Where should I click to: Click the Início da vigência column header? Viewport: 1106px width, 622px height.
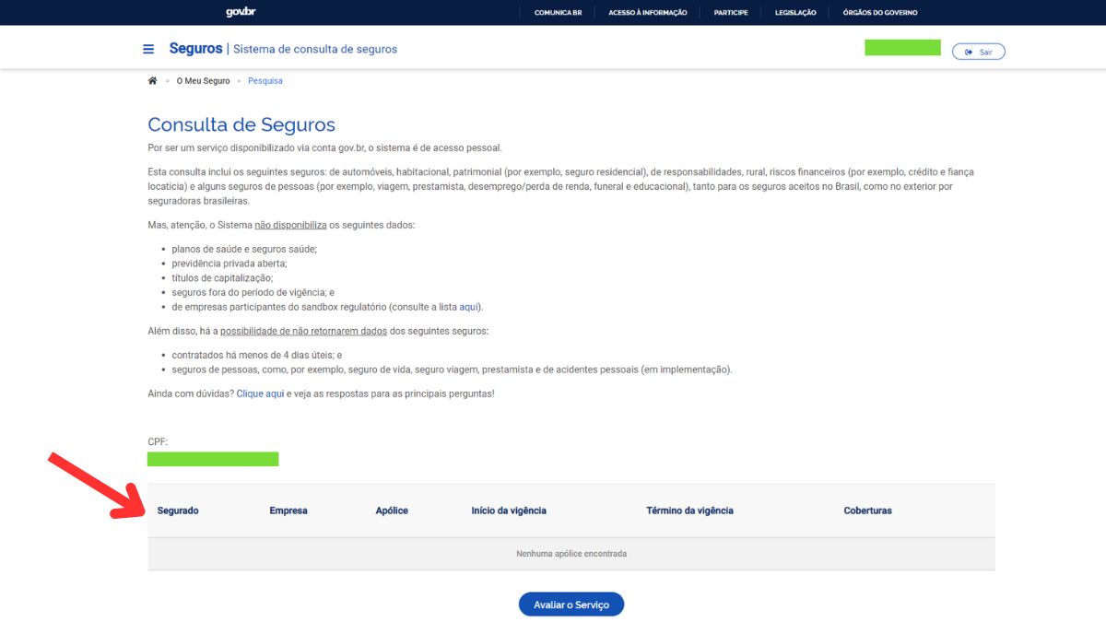point(509,511)
